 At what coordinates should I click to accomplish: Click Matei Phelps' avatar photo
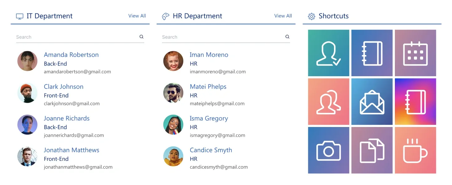pos(173,93)
